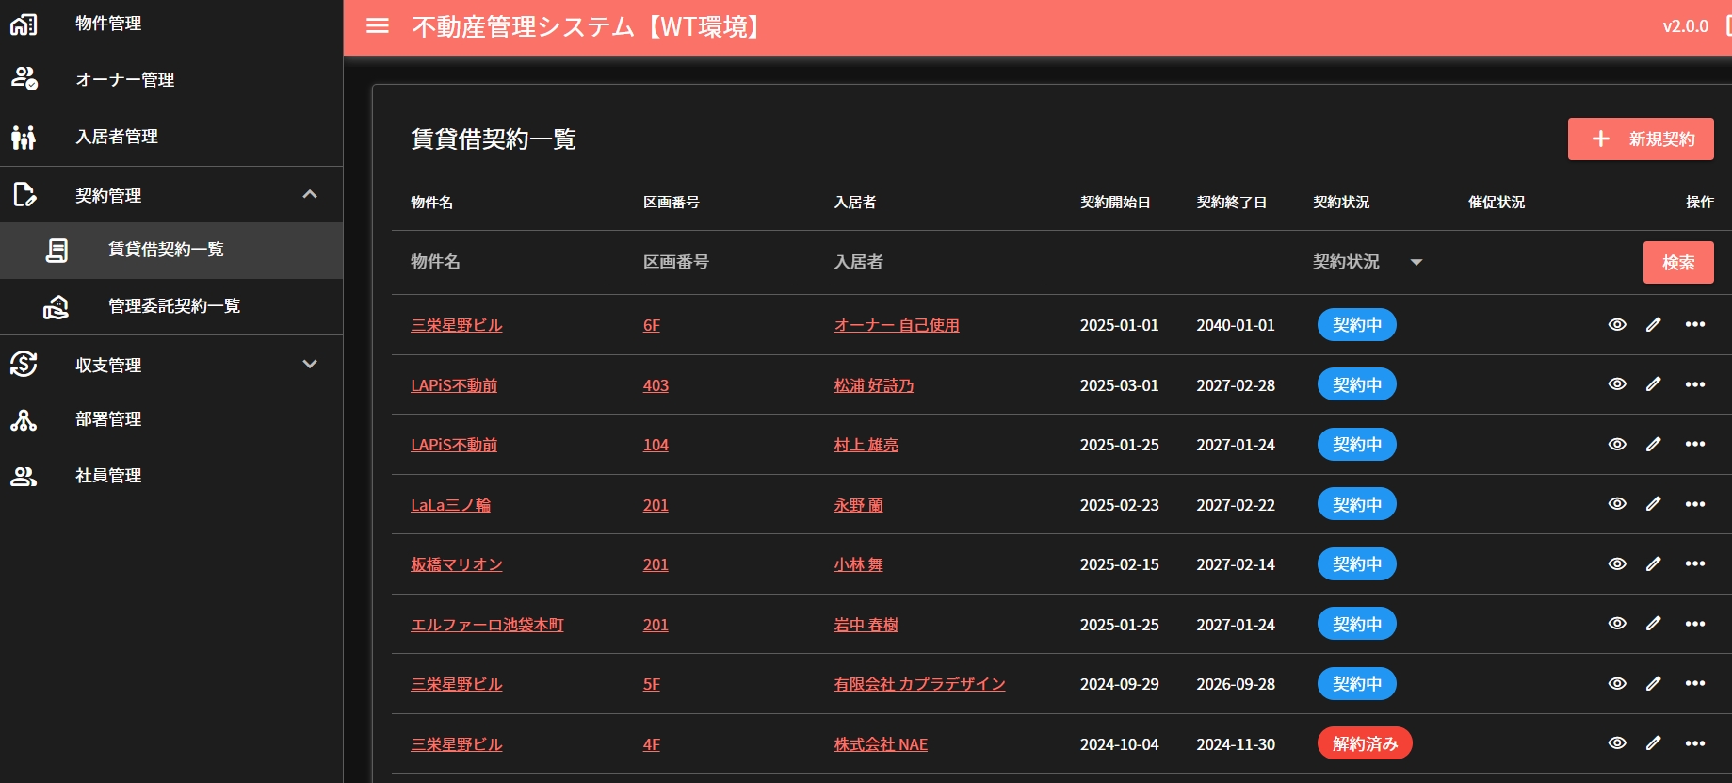This screenshot has height=783, width=1732.
Task: Click the 契約管理 document icon
Action: click(24, 195)
